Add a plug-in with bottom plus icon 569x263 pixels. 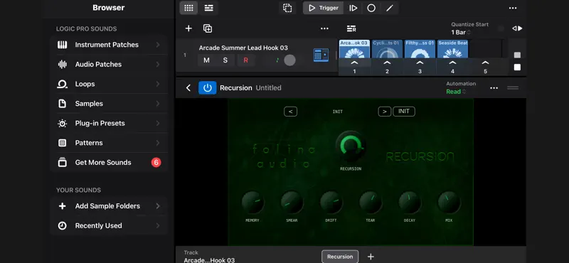pos(371,257)
